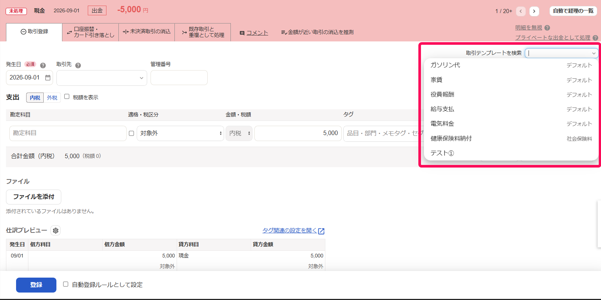Choose 健康保険料納付 template
Viewport: 601px width, 300px height.
click(x=511, y=138)
